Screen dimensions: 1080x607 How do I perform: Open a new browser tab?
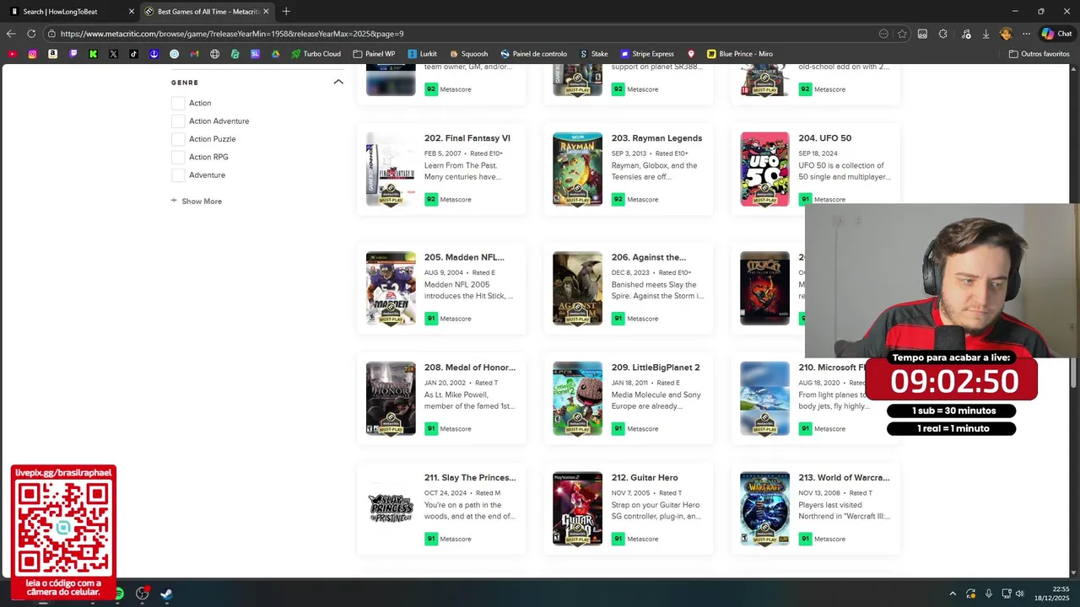point(286,12)
